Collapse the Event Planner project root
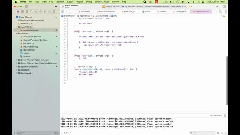This screenshot has width=240, height=135. 15,17
